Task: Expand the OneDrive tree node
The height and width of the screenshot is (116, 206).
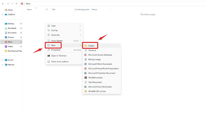Action: click(2, 14)
